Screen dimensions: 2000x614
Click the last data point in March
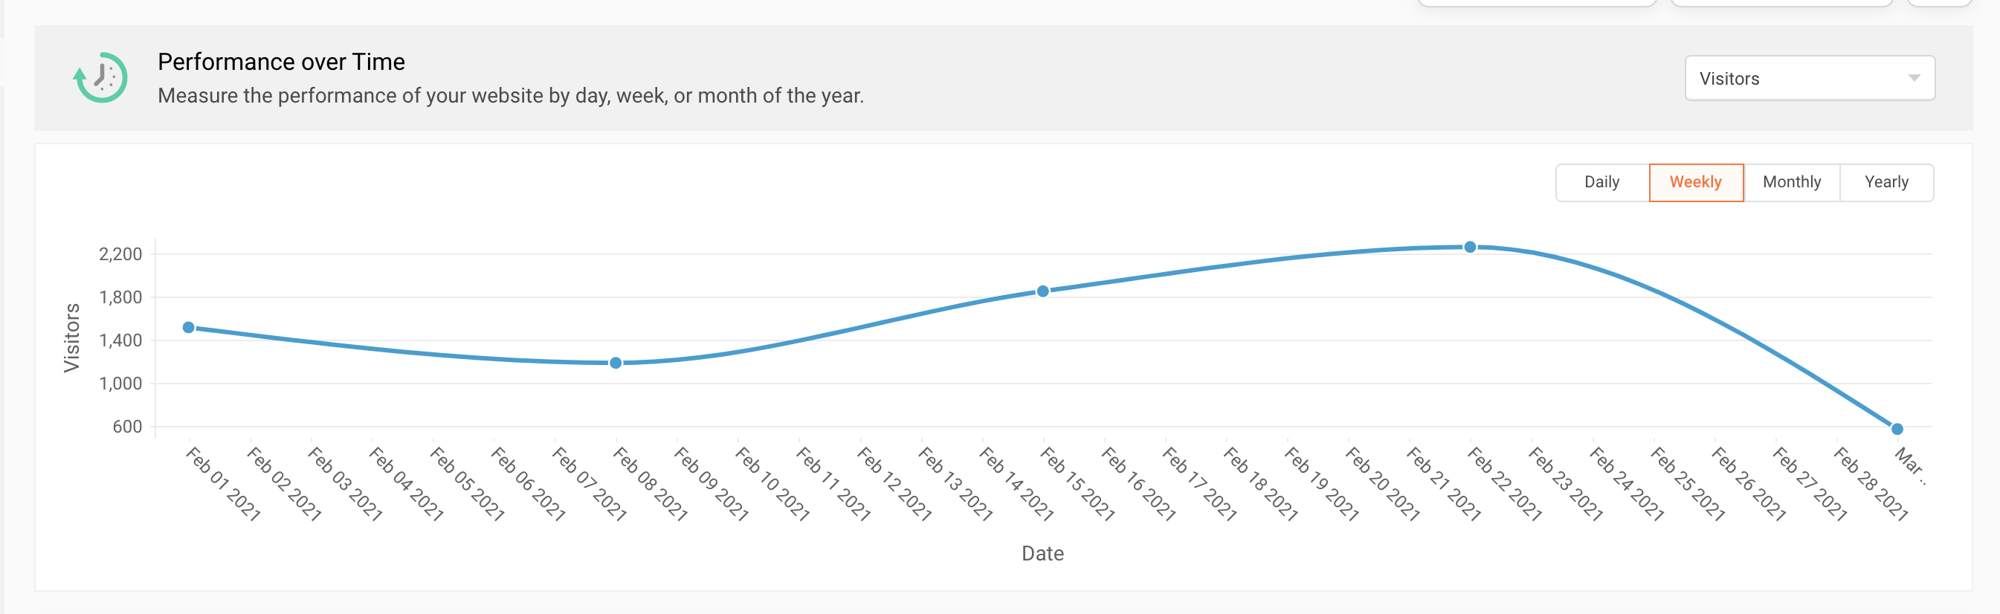[1897, 428]
